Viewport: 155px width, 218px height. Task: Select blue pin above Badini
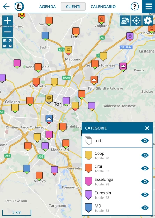click(45, 36)
